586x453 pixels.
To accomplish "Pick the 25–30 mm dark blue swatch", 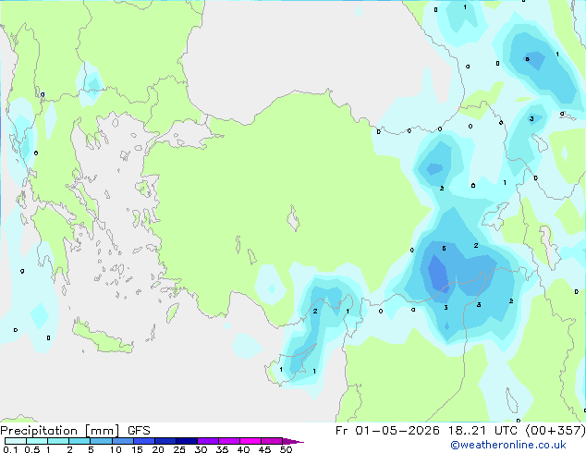I will point(186,441).
